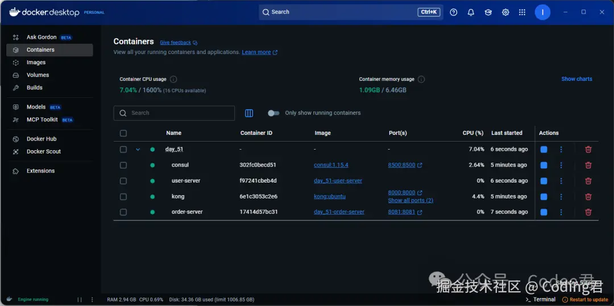
Task: Check the day_51 row checkbox
Action: point(123,149)
